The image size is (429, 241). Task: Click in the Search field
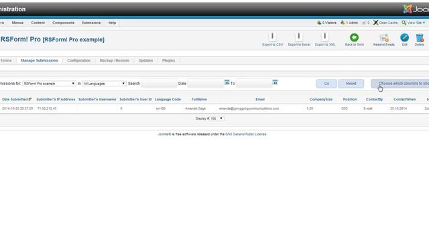[x=159, y=83]
